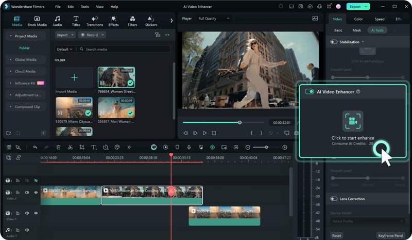Toggle the Lens Correction switch

point(334,199)
